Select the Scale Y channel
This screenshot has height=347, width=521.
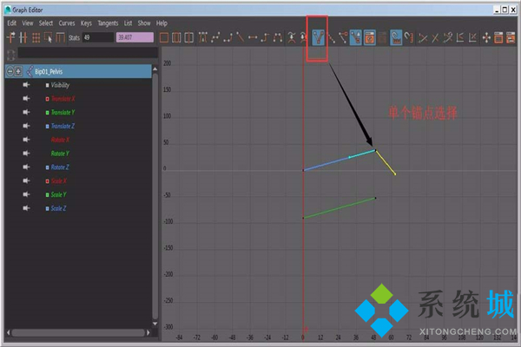58,194
